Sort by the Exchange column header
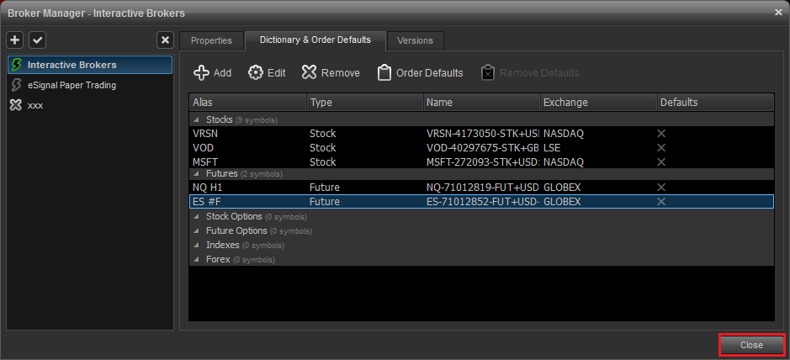 pyautogui.click(x=598, y=103)
